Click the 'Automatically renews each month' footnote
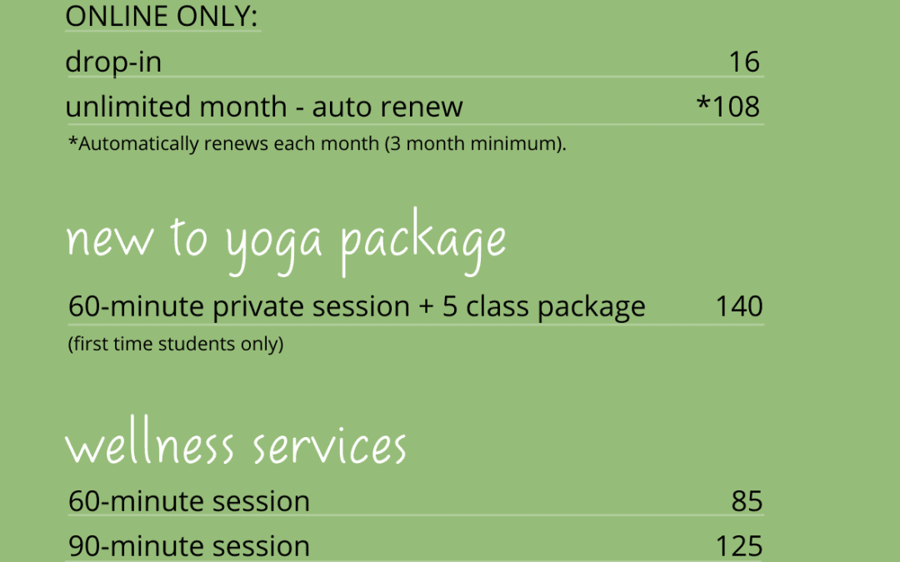Image resolution: width=900 pixels, height=562 pixels. pos(225,143)
